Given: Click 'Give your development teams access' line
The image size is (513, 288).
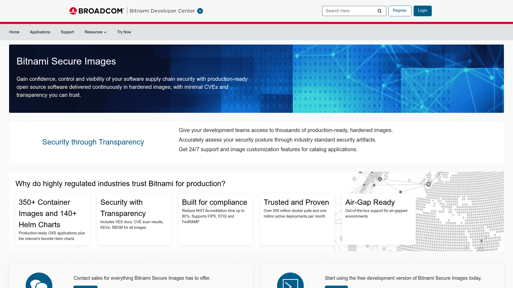Looking at the screenshot, I should click(x=286, y=130).
